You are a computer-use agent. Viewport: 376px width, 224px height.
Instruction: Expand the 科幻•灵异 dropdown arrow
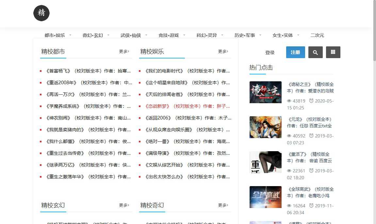point(222,35)
